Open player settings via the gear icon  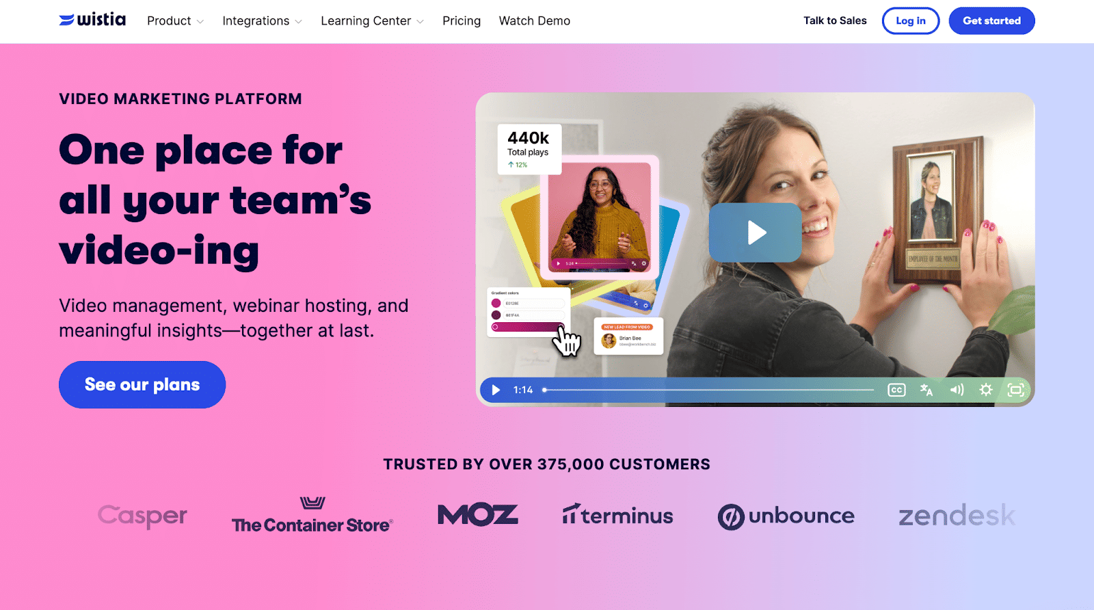986,390
